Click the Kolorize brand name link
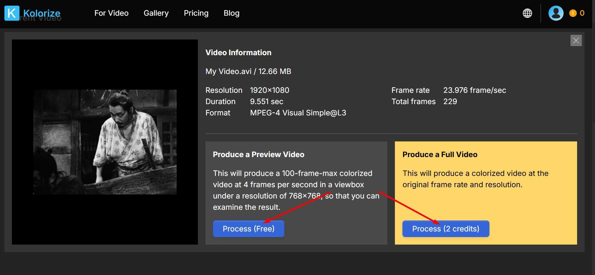Viewport: 595px width, 275px height. point(42,13)
